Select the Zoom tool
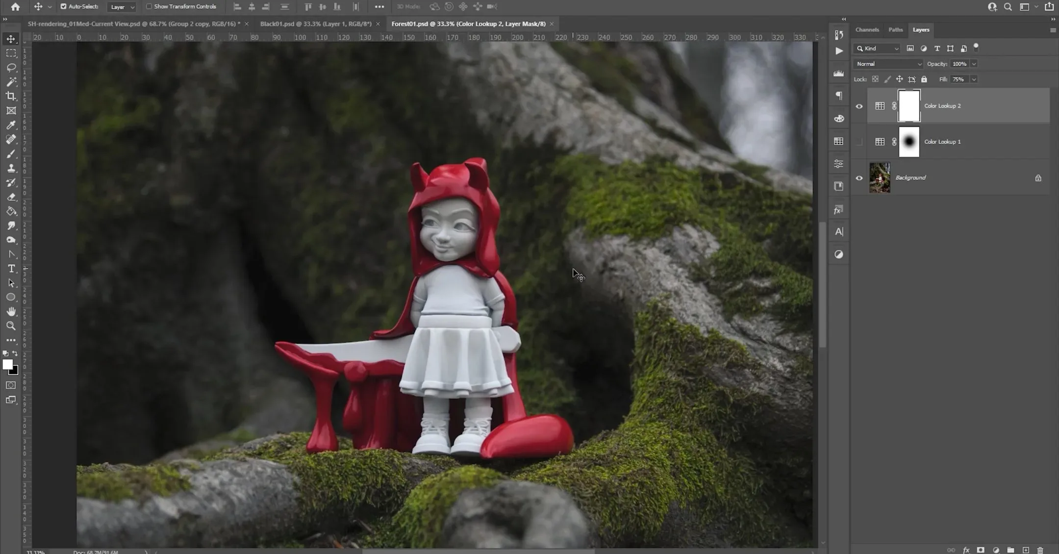This screenshot has height=554, width=1059. tap(11, 326)
